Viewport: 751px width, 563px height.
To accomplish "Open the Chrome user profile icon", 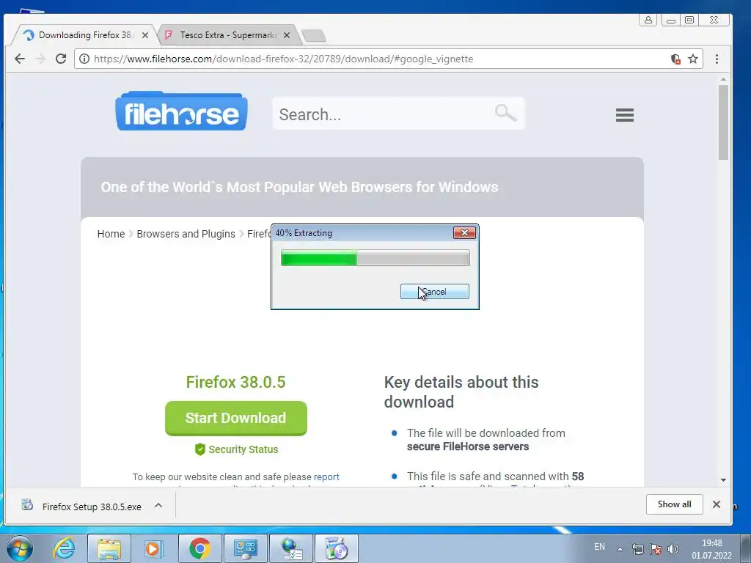I will pos(648,20).
